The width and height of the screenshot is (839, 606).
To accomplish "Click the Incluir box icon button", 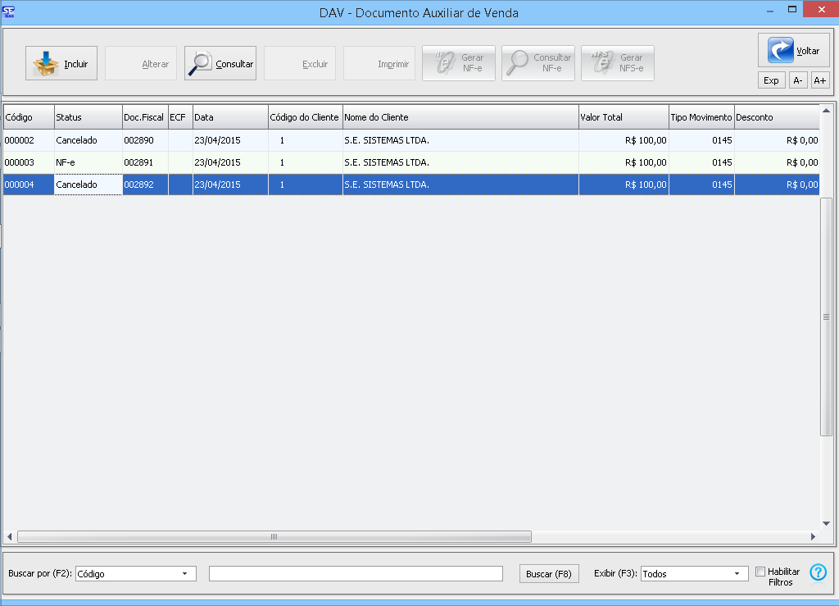I will (47, 64).
